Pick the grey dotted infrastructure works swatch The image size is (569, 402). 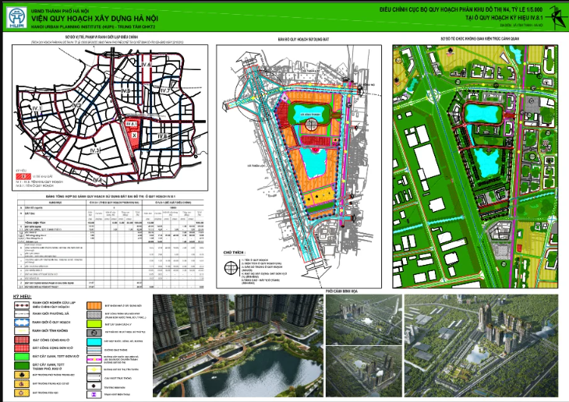94,315
